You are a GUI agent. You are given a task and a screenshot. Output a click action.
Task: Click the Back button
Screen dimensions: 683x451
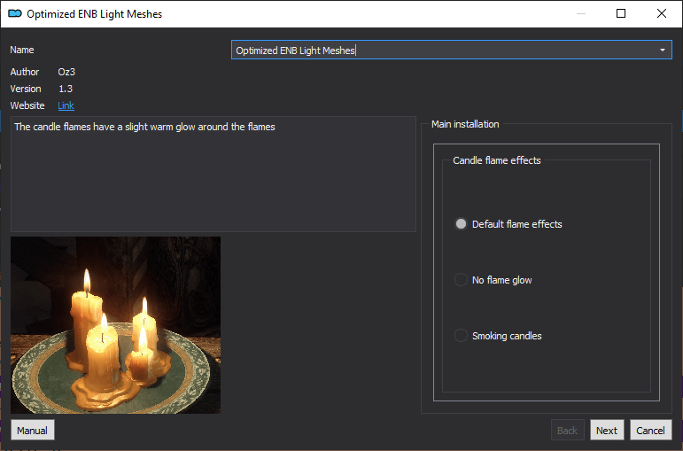(x=567, y=431)
